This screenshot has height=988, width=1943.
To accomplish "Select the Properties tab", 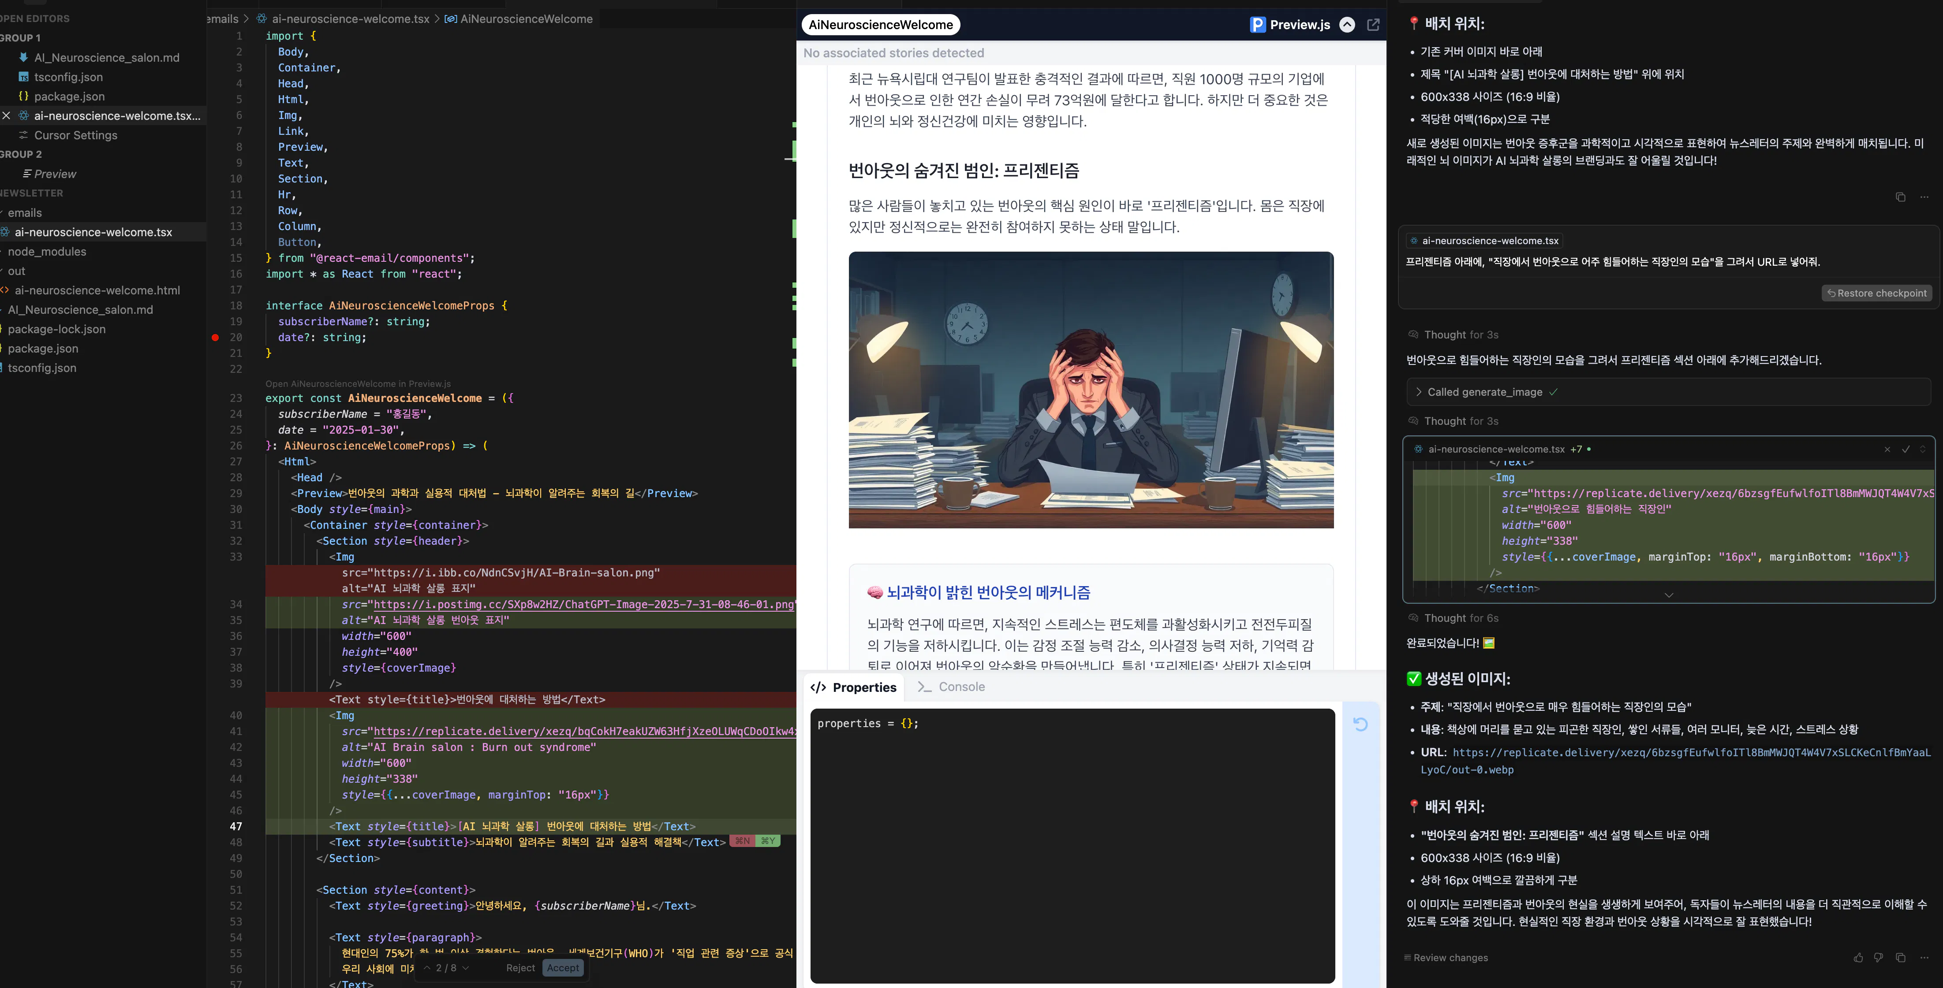I will pos(855,687).
